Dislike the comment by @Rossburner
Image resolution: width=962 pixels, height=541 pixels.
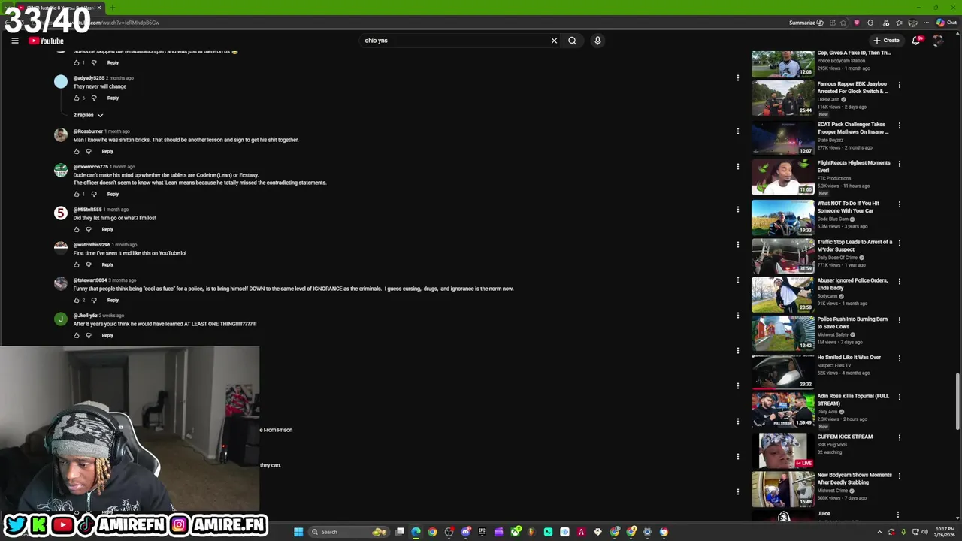89,151
